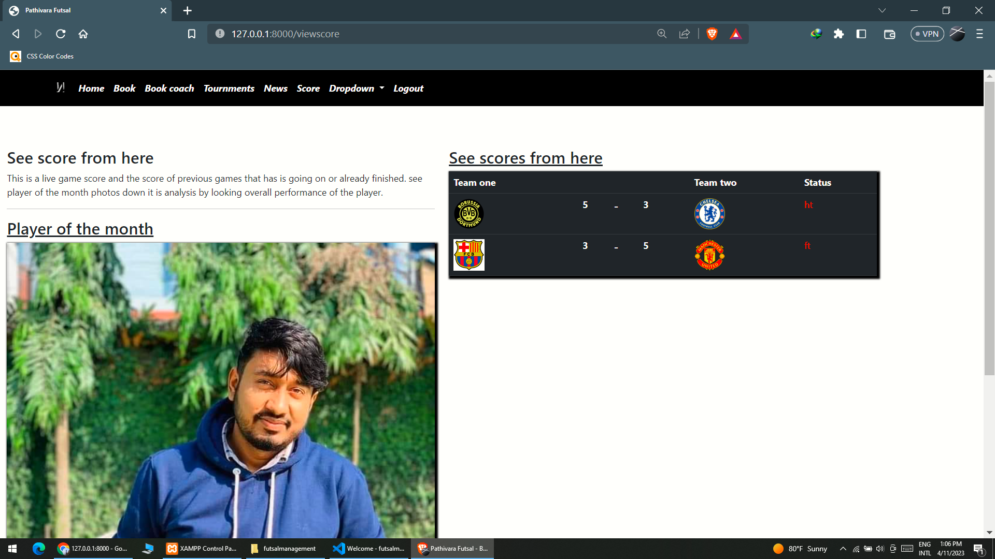The height and width of the screenshot is (559, 995).
Task: Select the FC Barcelona team badge
Action: (x=468, y=255)
